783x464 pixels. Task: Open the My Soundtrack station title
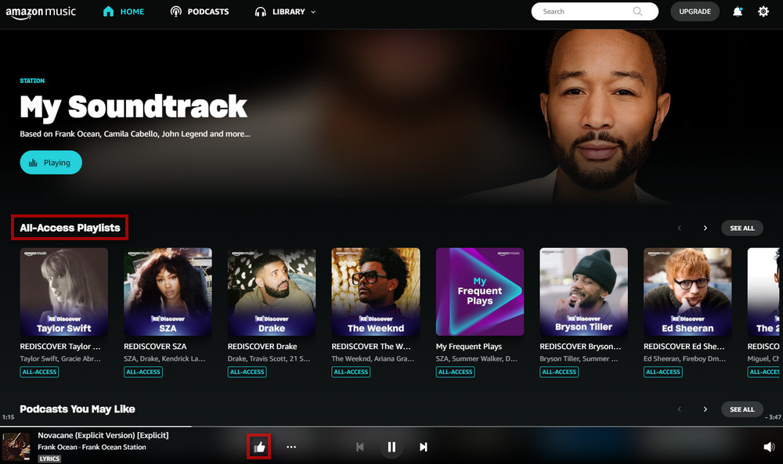point(133,107)
